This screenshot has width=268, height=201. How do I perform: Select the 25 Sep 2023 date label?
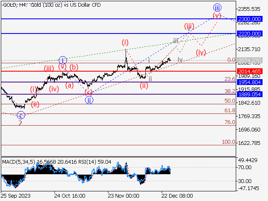[x=16, y=196]
